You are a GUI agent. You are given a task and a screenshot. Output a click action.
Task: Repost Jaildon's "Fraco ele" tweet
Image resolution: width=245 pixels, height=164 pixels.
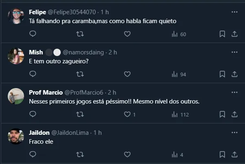tap(80, 155)
